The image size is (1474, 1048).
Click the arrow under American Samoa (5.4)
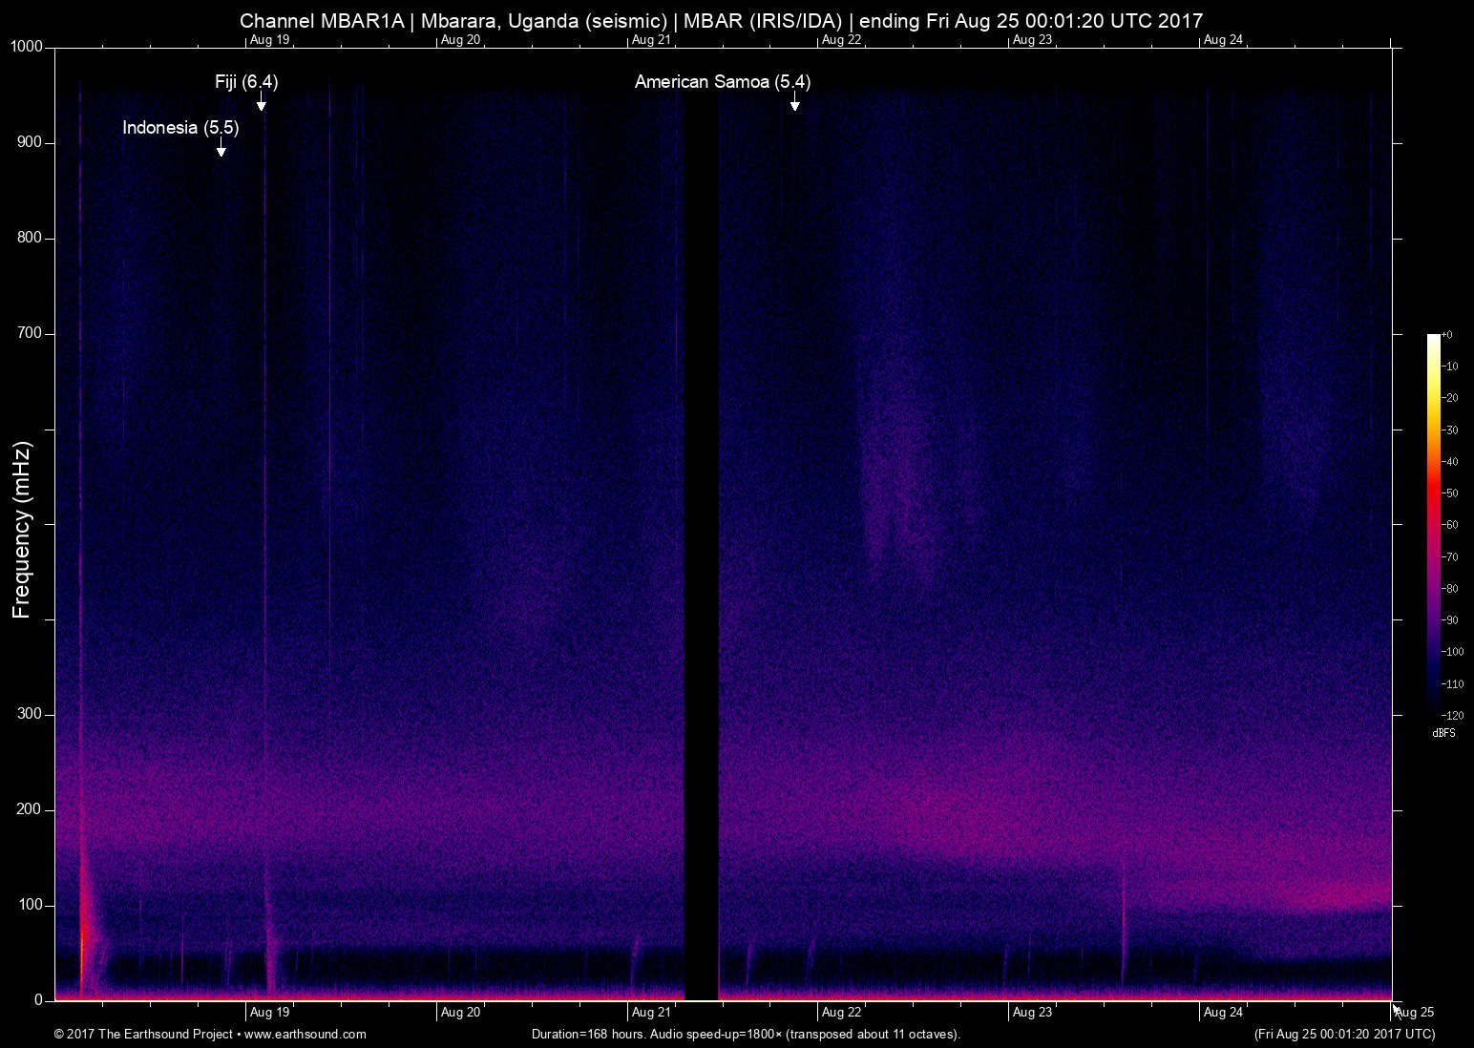(794, 101)
